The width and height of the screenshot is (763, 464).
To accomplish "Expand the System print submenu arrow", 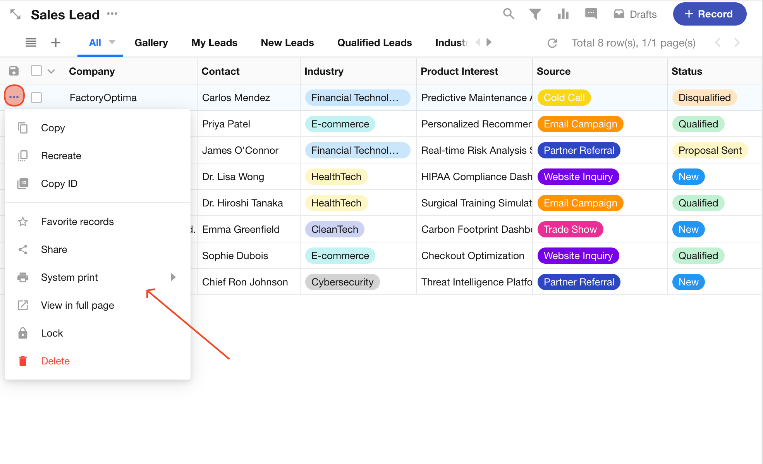I will [x=173, y=277].
